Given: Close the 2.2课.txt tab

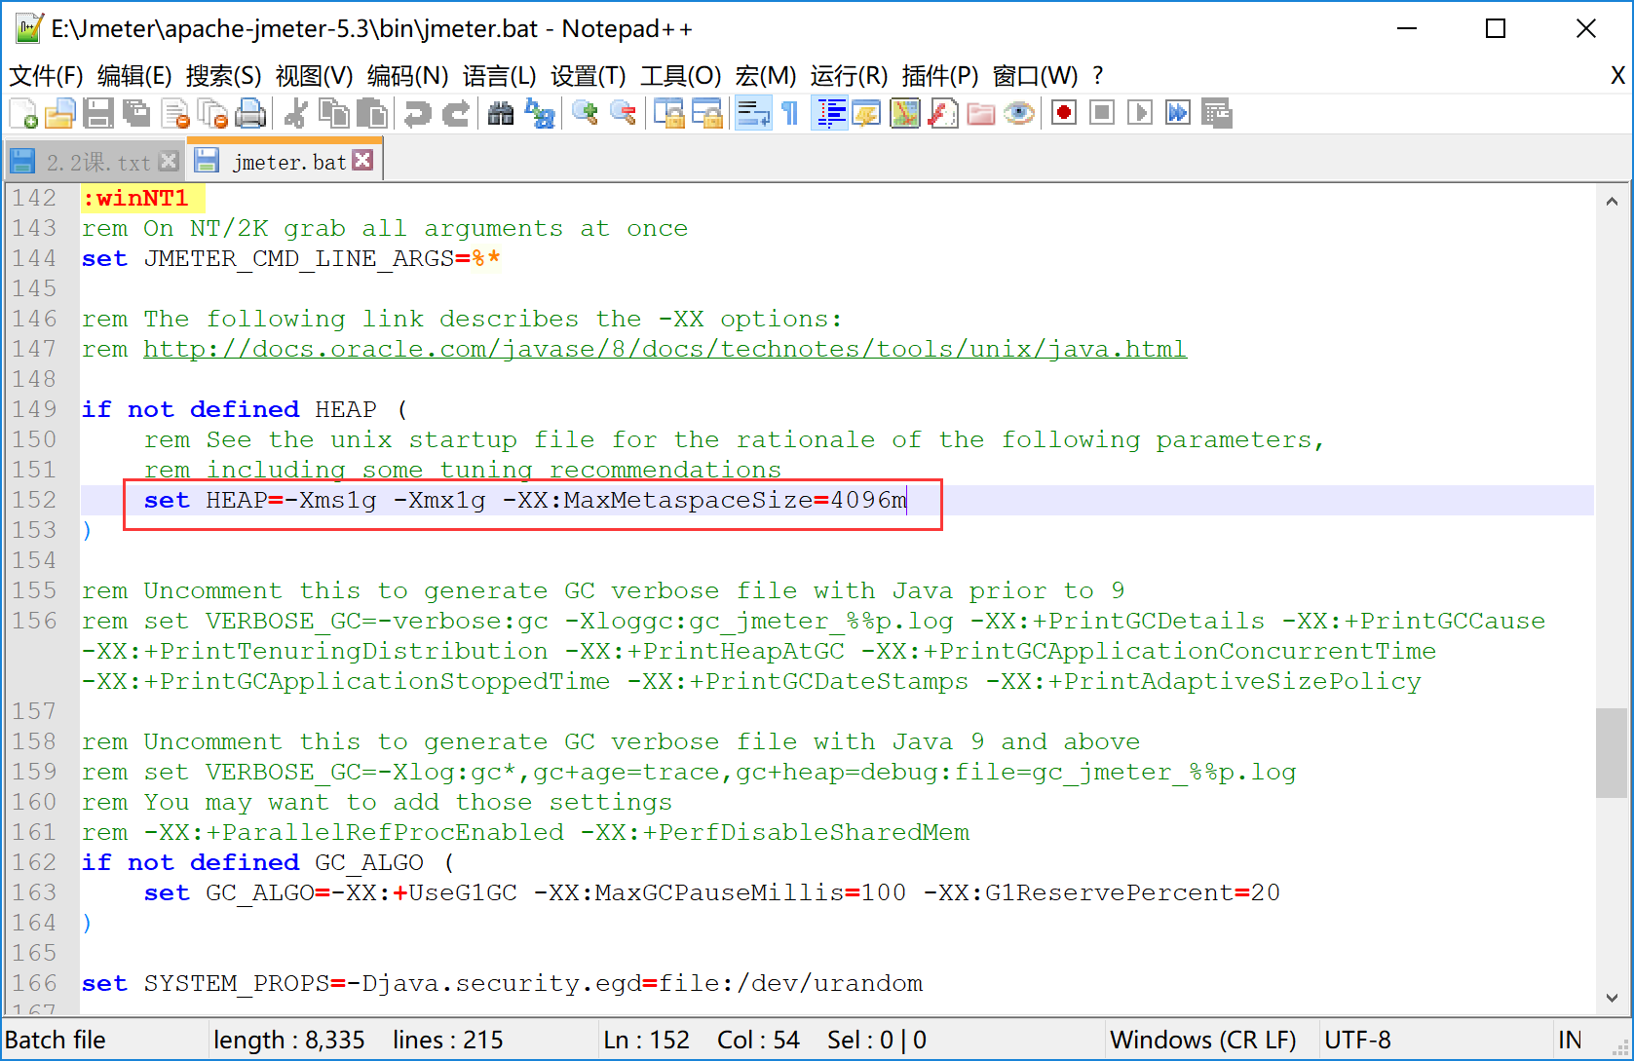Looking at the screenshot, I should (x=168, y=161).
